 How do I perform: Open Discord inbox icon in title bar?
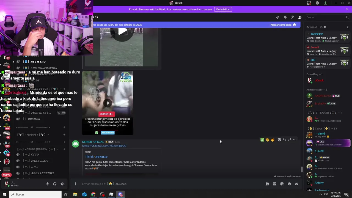click(309, 3)
